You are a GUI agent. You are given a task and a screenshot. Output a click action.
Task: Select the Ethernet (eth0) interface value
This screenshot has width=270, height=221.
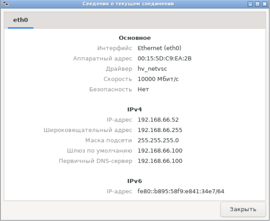[x=159, y=48]
